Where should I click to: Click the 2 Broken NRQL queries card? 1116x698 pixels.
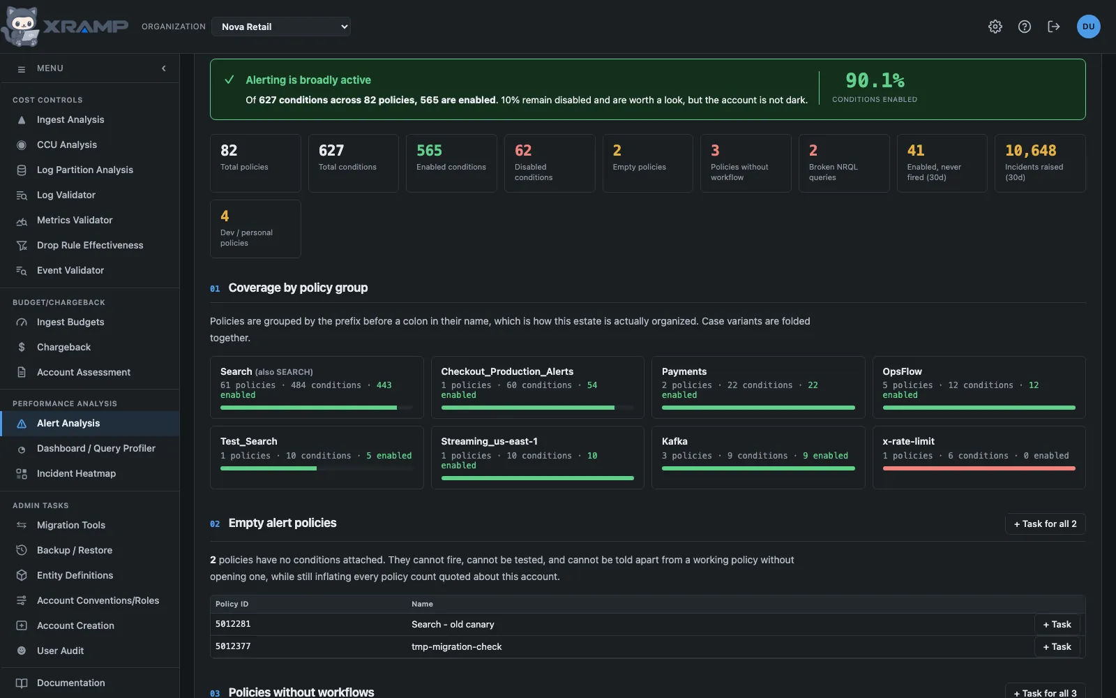click(844, 163)
